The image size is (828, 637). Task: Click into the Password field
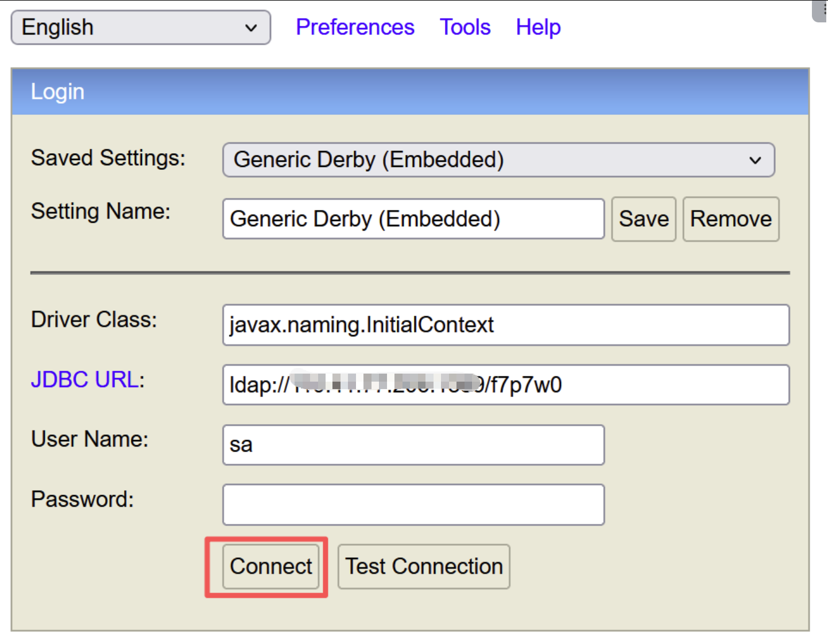point(413,504)
